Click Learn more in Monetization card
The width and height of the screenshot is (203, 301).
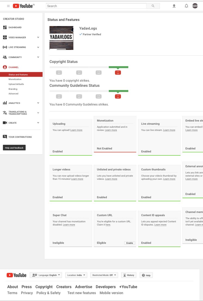pyautogui.click(x=111, y=130)
